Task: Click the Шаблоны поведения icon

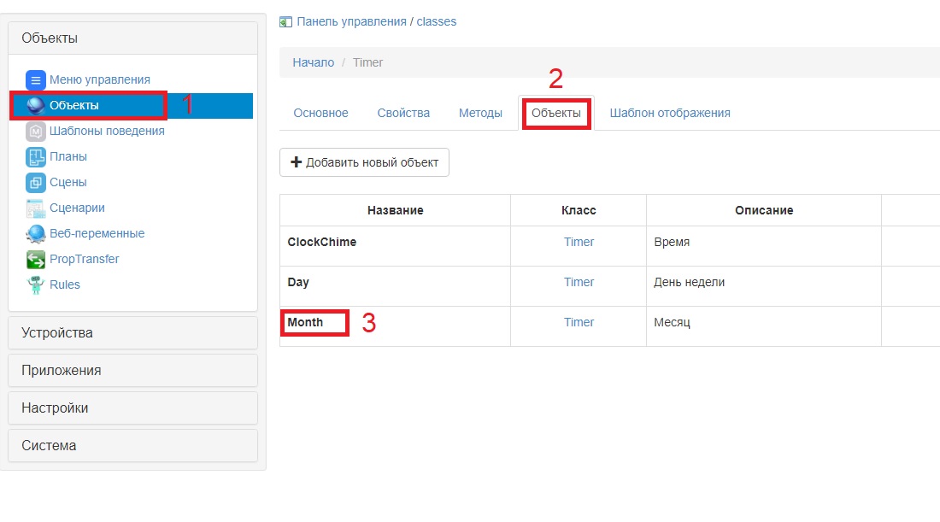Action: [35, 132]
